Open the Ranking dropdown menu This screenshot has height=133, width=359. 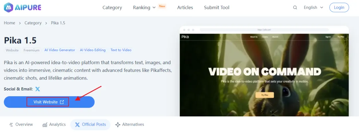(144, 7)
